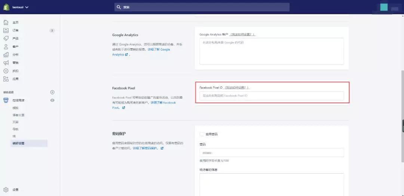Click external-link icon after password protection link
The image size is (404, 196).
click(162, 148)
